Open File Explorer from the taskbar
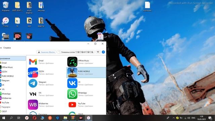The image size is (215, 121). 66,118
